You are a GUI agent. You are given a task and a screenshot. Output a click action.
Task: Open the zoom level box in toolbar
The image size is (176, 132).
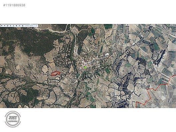click(x=36, y=26)
